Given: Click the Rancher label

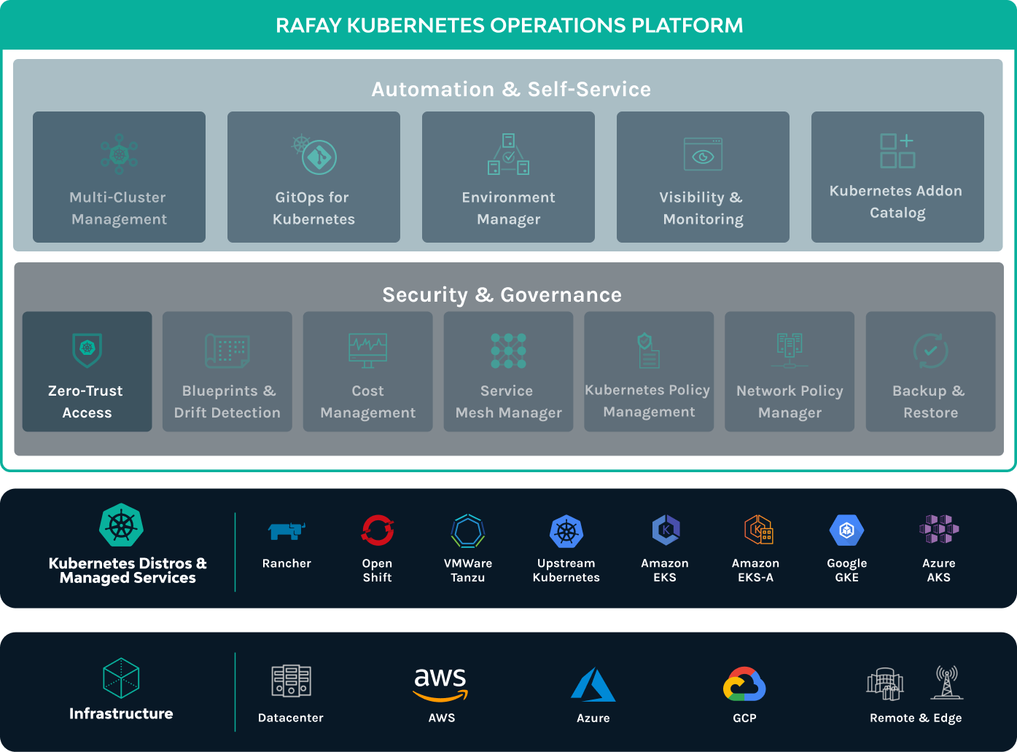Looking at the screenshot, I should click(287, 563).
